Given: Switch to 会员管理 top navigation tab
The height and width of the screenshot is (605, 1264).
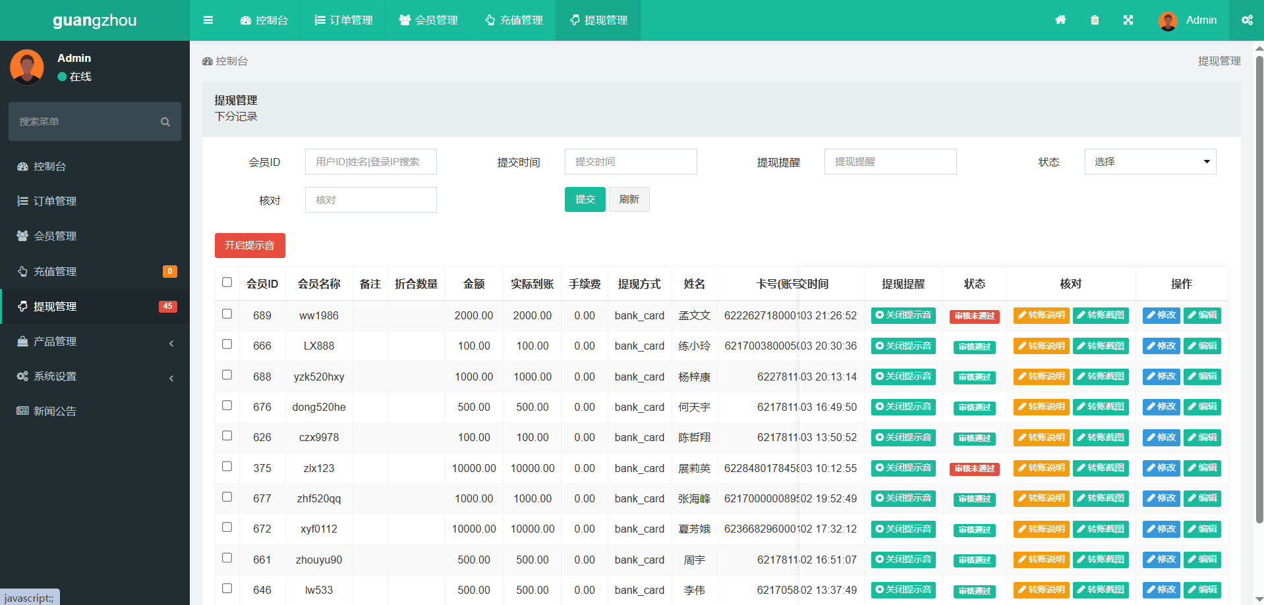Looking at the screenshot, I should [x=428, y=20].
